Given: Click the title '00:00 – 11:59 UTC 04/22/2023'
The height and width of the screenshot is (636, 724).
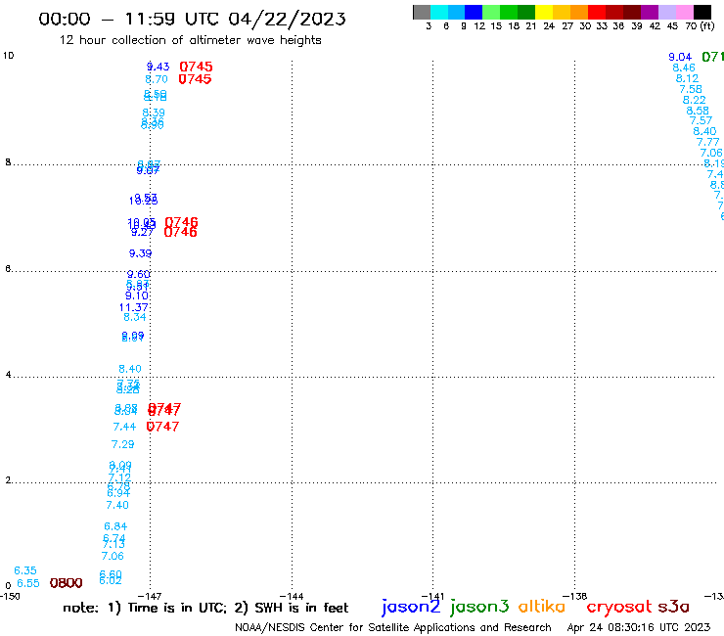Looking at the screenshot, I should coord(192,19).
